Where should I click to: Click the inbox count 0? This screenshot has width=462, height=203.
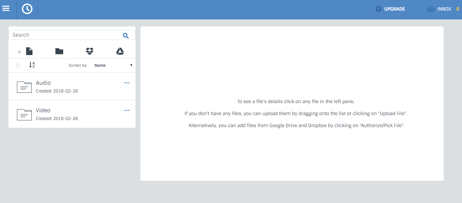[458, 9]
